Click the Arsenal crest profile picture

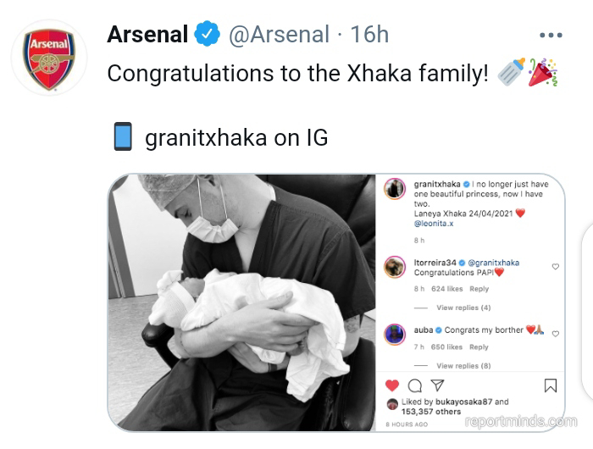point(49,58)
